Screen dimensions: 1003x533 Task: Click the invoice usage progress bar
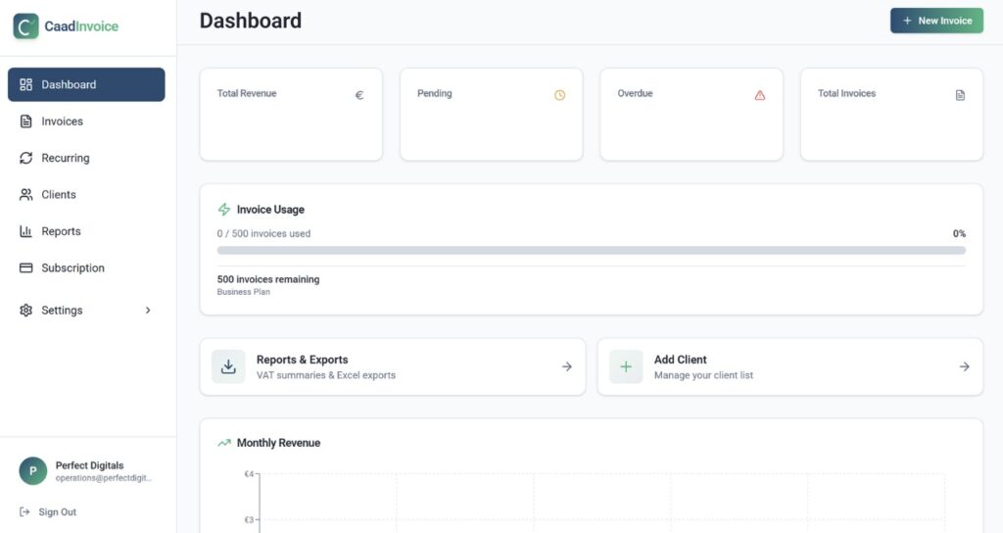pyautogui.click(x=591, y=251)
